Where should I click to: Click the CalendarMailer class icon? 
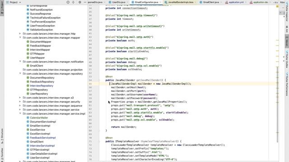tap(28, 117)
